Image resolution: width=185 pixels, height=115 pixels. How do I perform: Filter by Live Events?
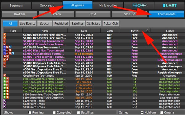click(x=27, y=24)
